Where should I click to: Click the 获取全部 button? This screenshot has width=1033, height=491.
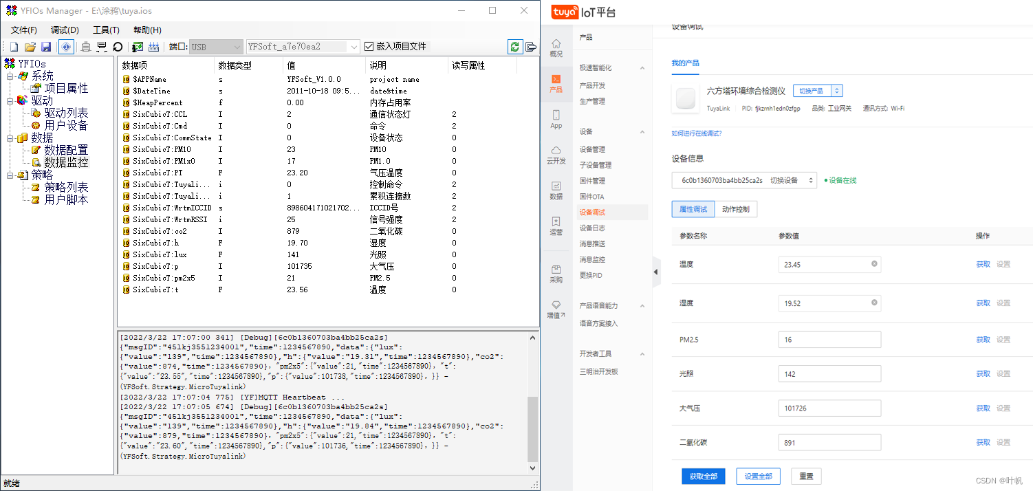point(704,476)
